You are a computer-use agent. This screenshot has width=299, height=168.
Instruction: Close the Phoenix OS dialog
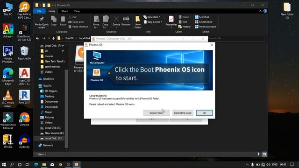click(x=212, y=45)
